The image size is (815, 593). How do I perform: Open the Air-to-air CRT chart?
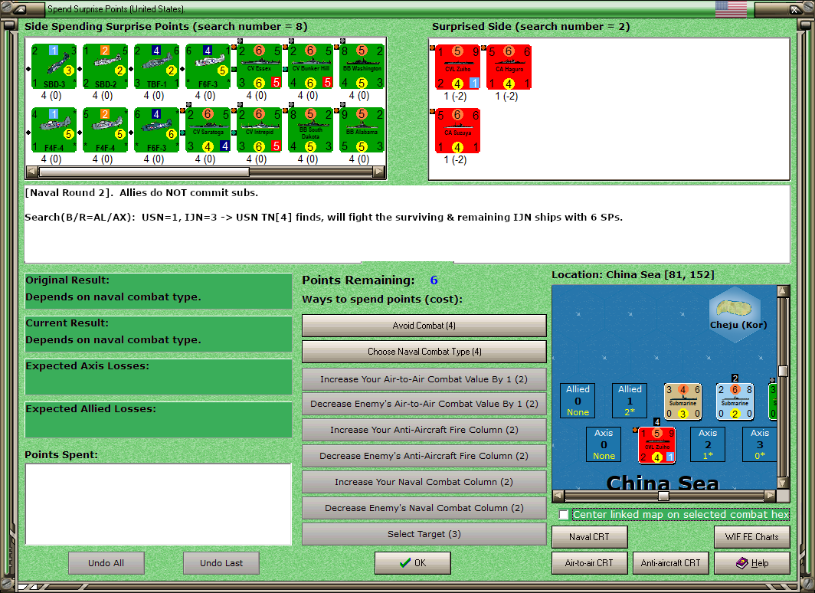590,563
